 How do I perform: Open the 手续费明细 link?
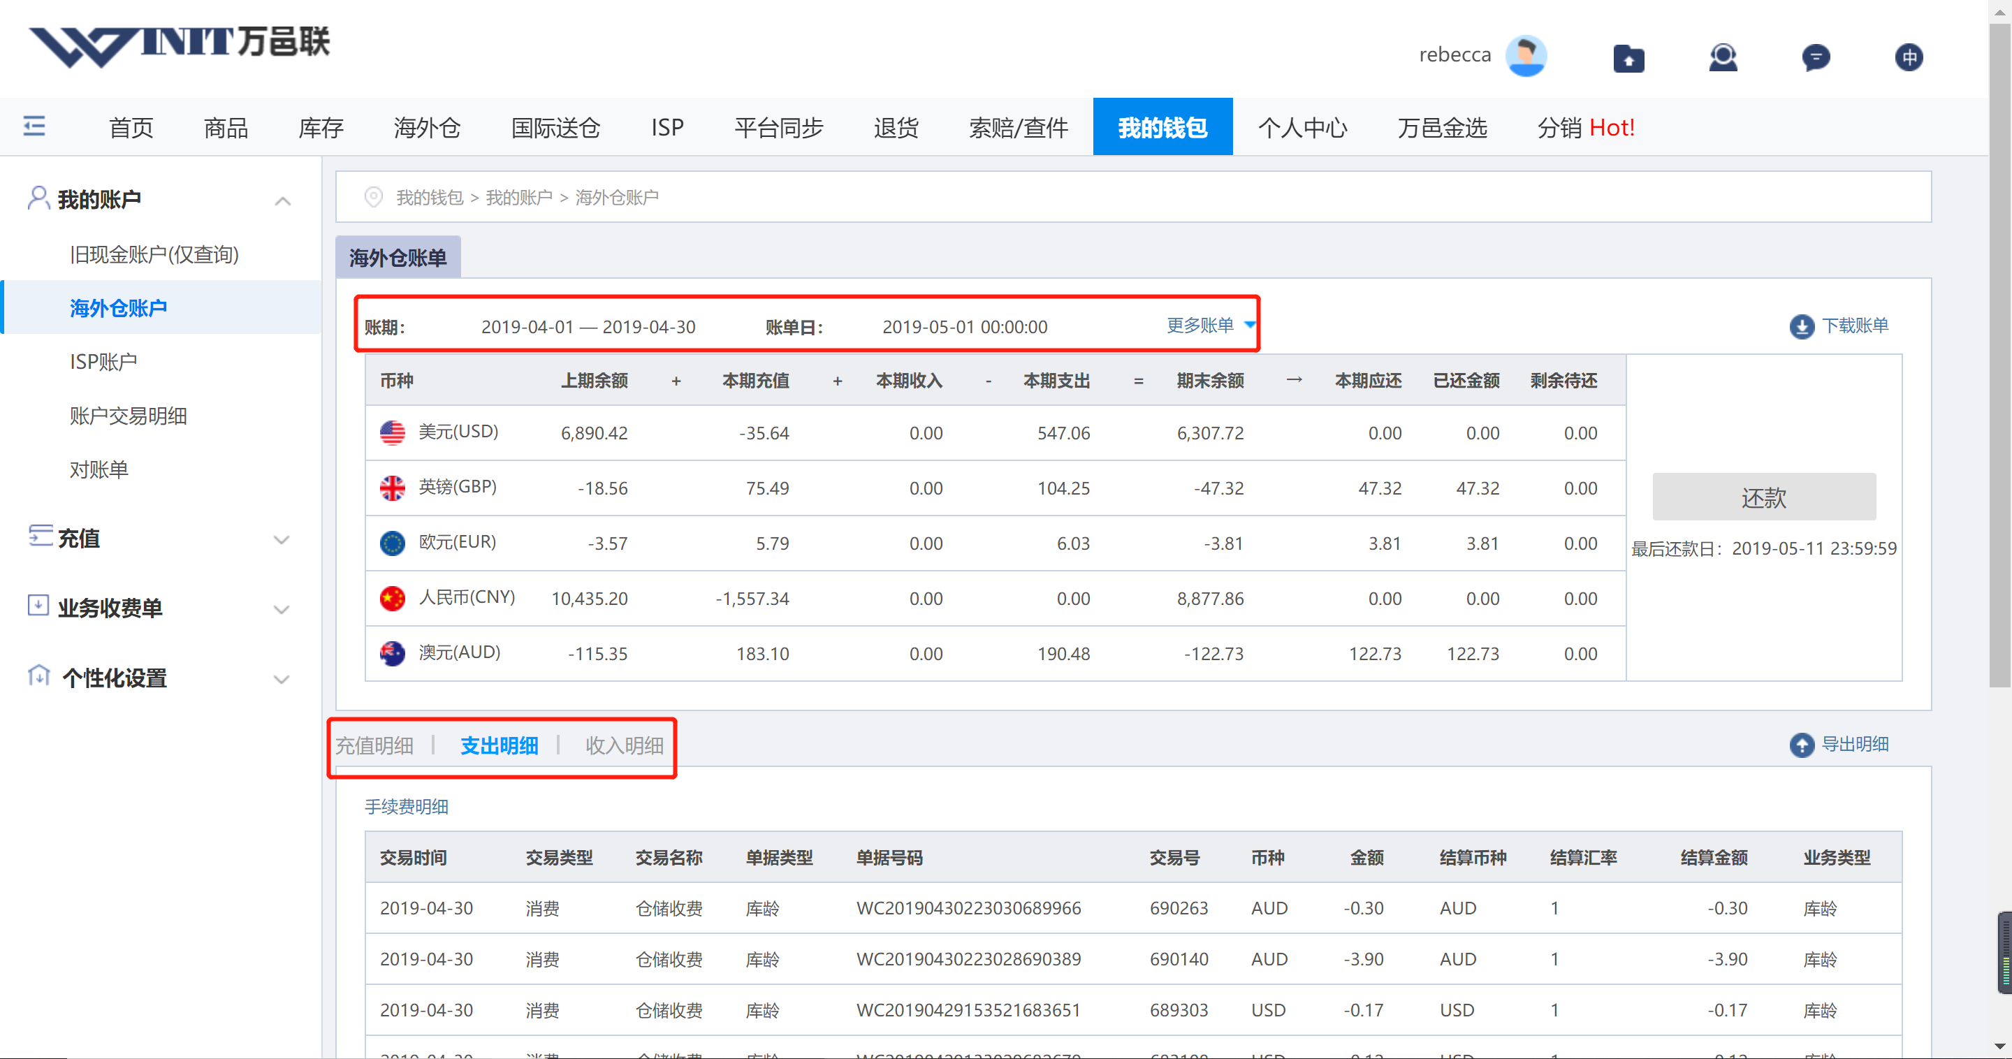406,807
